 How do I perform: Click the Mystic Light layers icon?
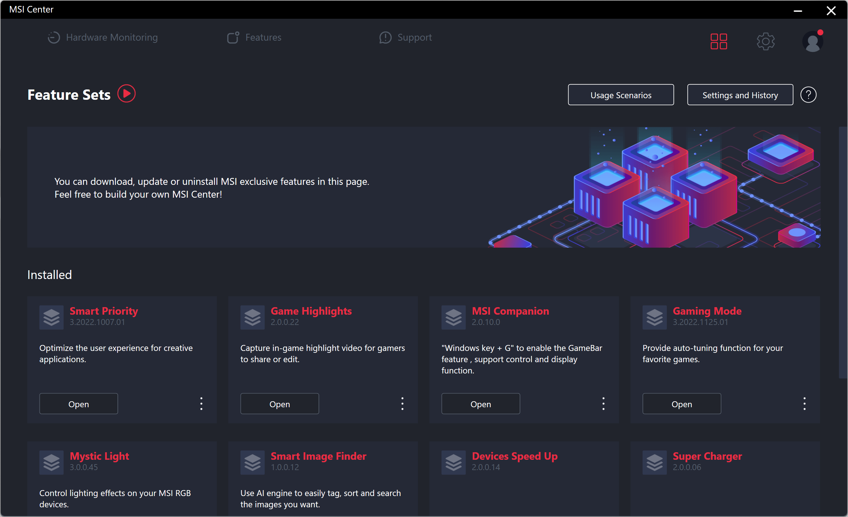pyautogui.click(x=51, y=462)
